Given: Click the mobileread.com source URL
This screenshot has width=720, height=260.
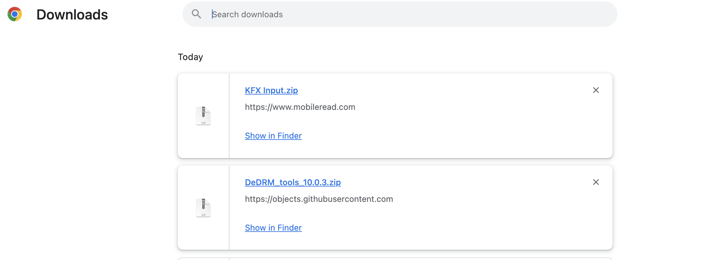Looking at the screenshot, I should click(300, 107).
